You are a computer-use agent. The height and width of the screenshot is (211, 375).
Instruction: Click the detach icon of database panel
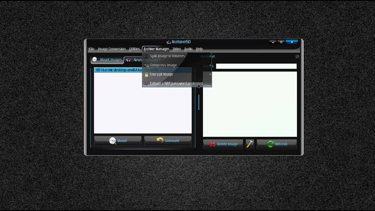click(297, 56)
